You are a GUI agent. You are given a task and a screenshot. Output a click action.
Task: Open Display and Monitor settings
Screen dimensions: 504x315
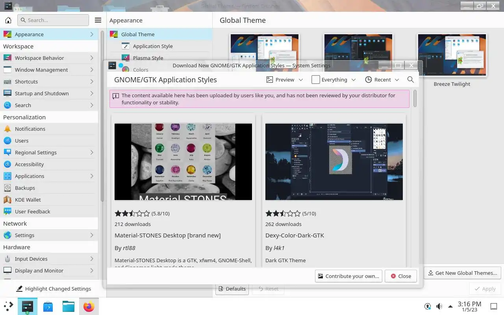pos(49,271)
